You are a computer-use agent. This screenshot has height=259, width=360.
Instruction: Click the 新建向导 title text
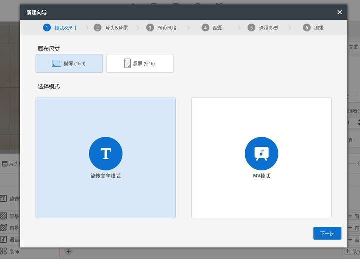[x=37, y=12]
